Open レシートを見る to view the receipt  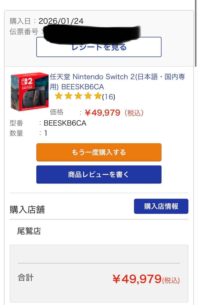pyautogui.click(x=99, y=47)
